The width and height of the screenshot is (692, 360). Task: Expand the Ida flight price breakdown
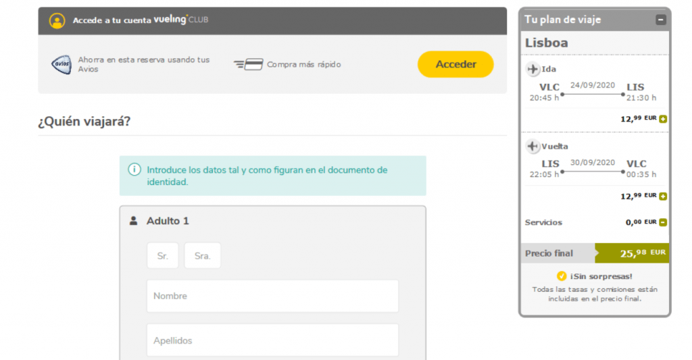point(663,120)
